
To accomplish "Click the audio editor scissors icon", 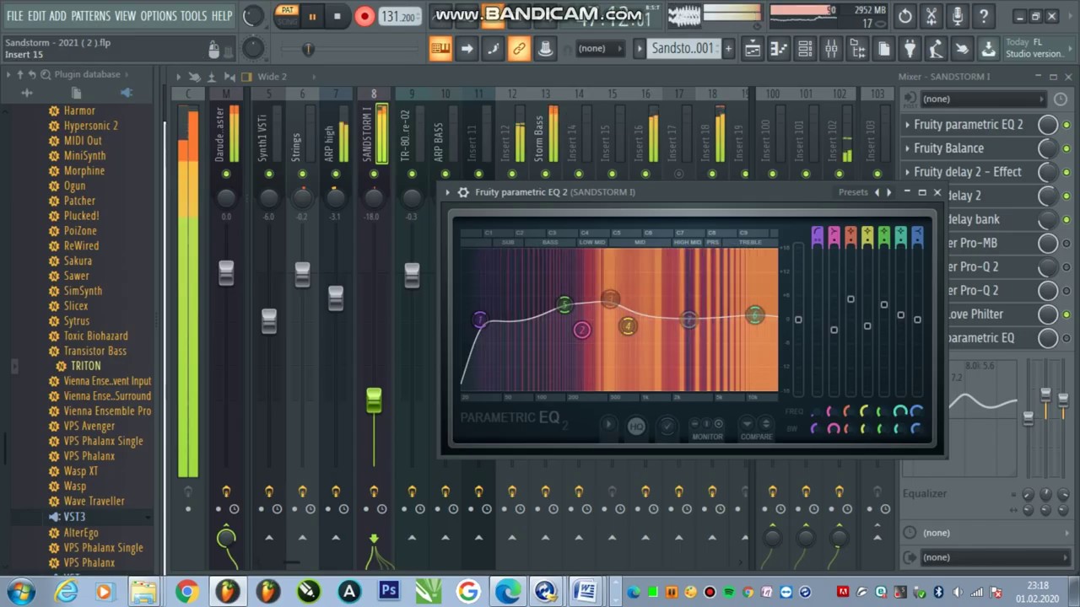I will coord(931,16).
